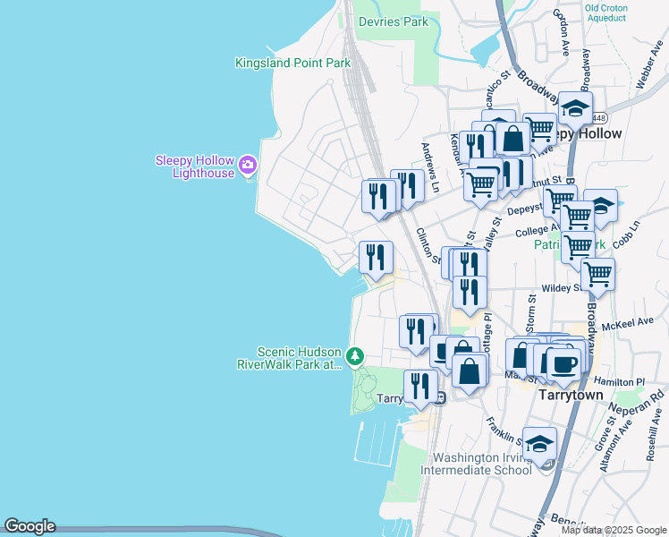Open the restaurant marker on the waterfront
Viewport: 669px width, 537px height.
(x=376, y=259)
